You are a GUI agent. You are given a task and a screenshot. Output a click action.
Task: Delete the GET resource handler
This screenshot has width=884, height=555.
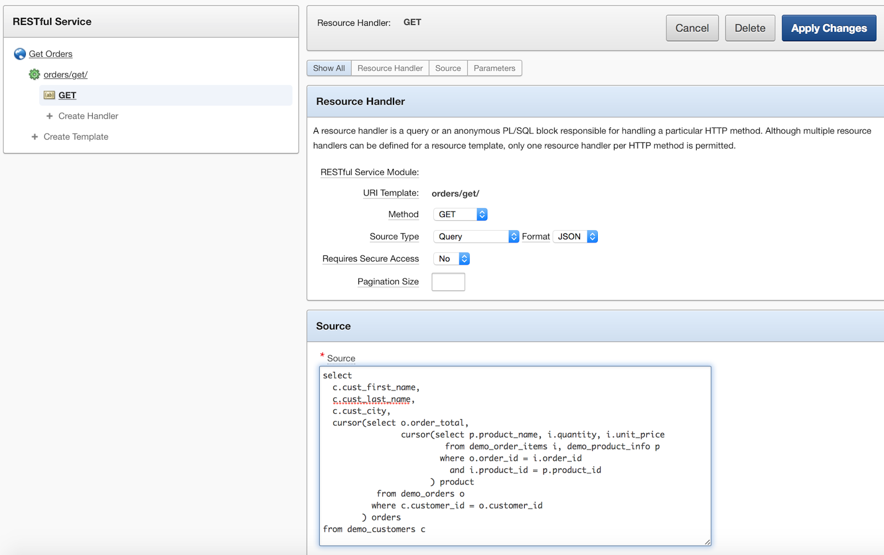[750, 28]
